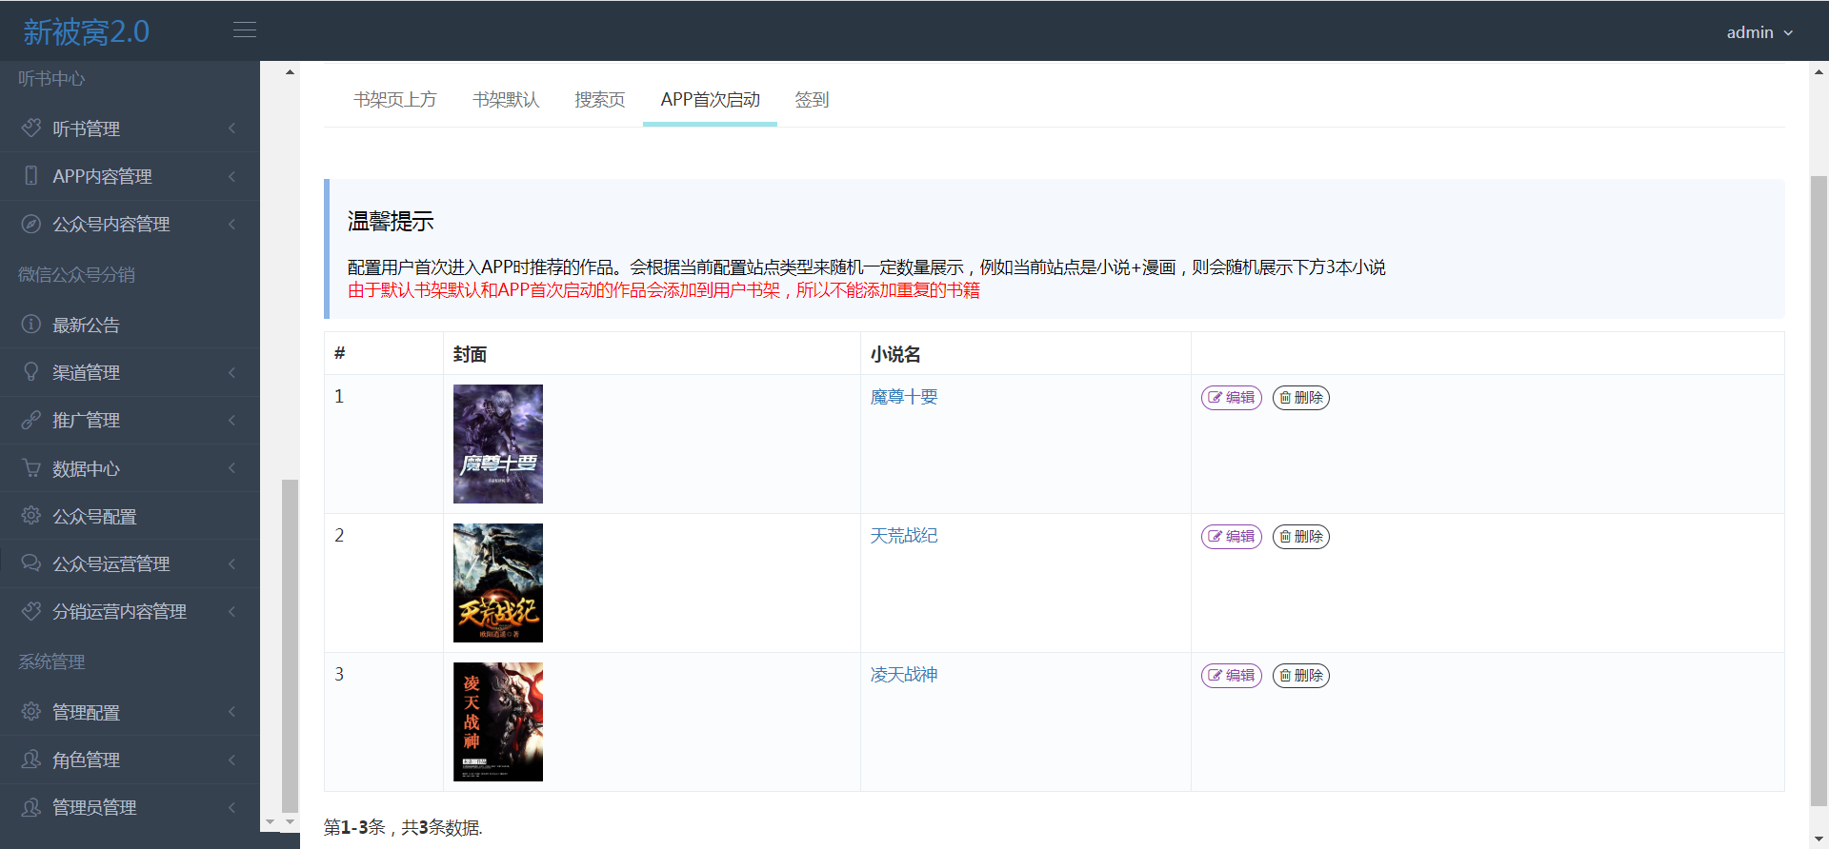1829x849 pixels.
Task: Switch to the 书架默认 tab
Action: 506,100
